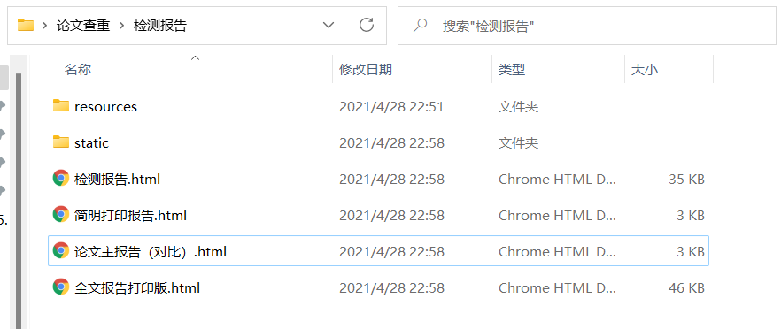Click the Chrome icon of 全文报告打印版.html

tap(61, 287)
